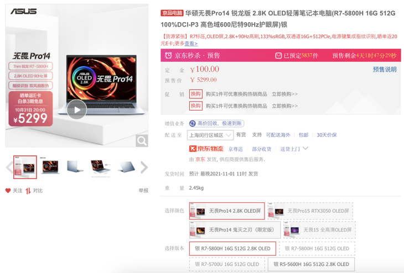
Task: Click the 对比 compare icon
Action: [28, 191]
